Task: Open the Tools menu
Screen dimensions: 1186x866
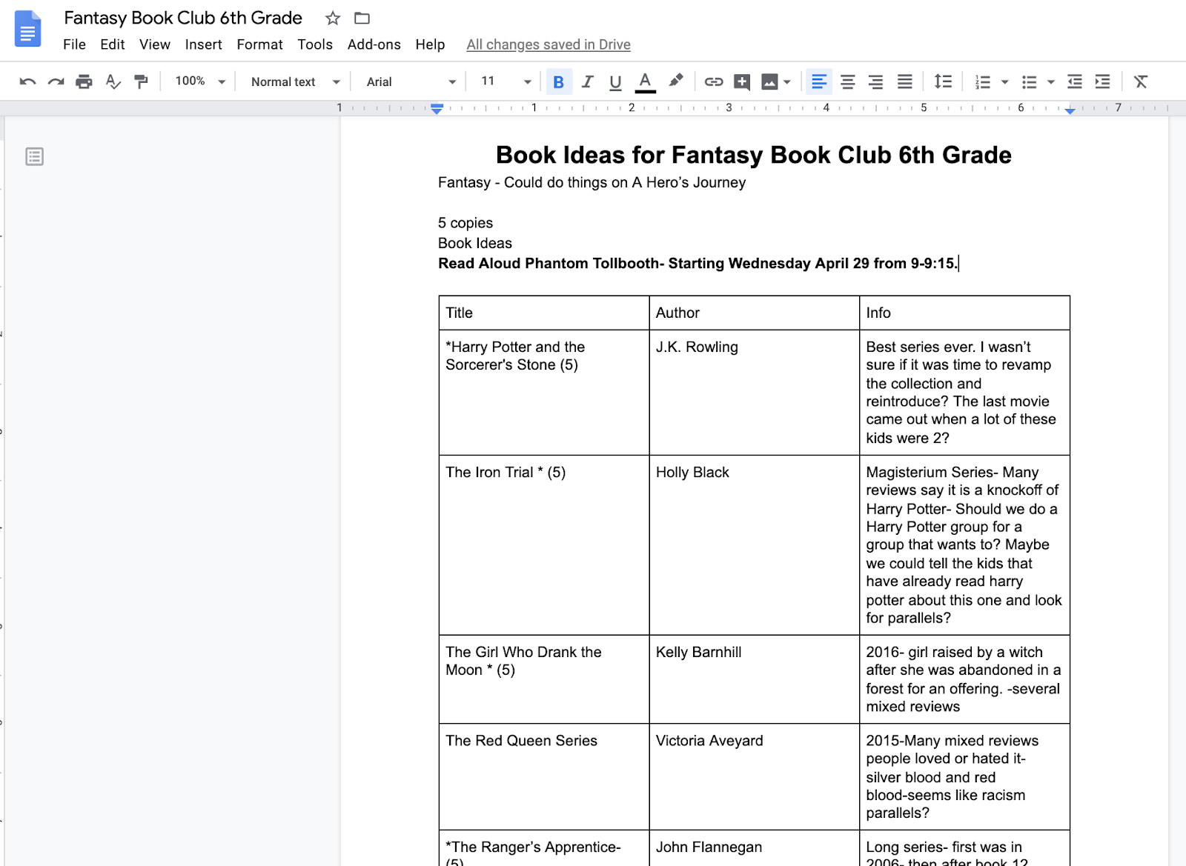Action: [x=314, y=44]
